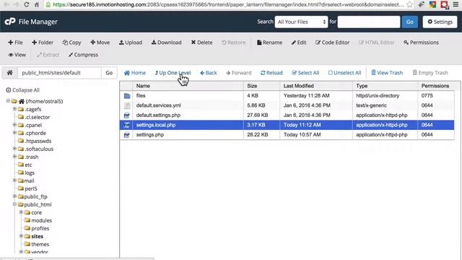Click the Edit toolbar button
The height and width of the screenshot is (260, 462).
point(299,43)
